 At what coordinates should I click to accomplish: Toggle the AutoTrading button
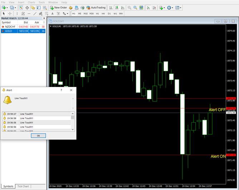click(96, 7)
